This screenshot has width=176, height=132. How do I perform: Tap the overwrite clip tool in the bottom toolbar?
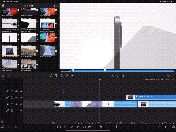pyautogui.click(x=65, y=127)
